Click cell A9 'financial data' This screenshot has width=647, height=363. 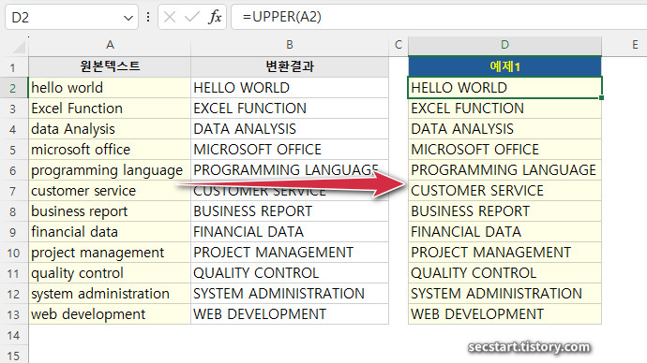(110, 232)
